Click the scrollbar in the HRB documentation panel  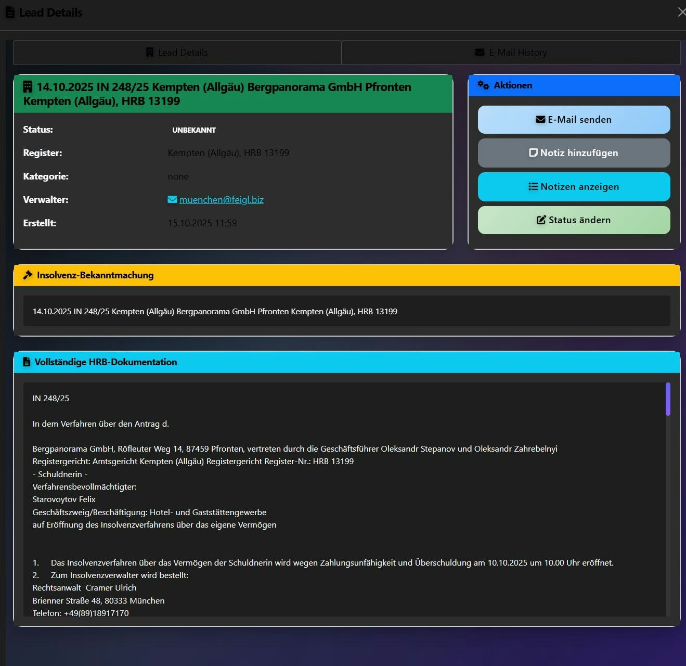coord(669,399)
